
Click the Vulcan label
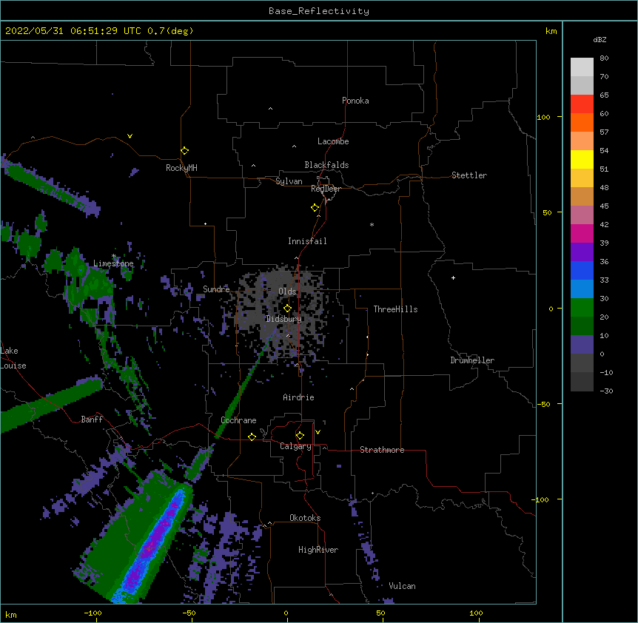(x=402, y=586)
